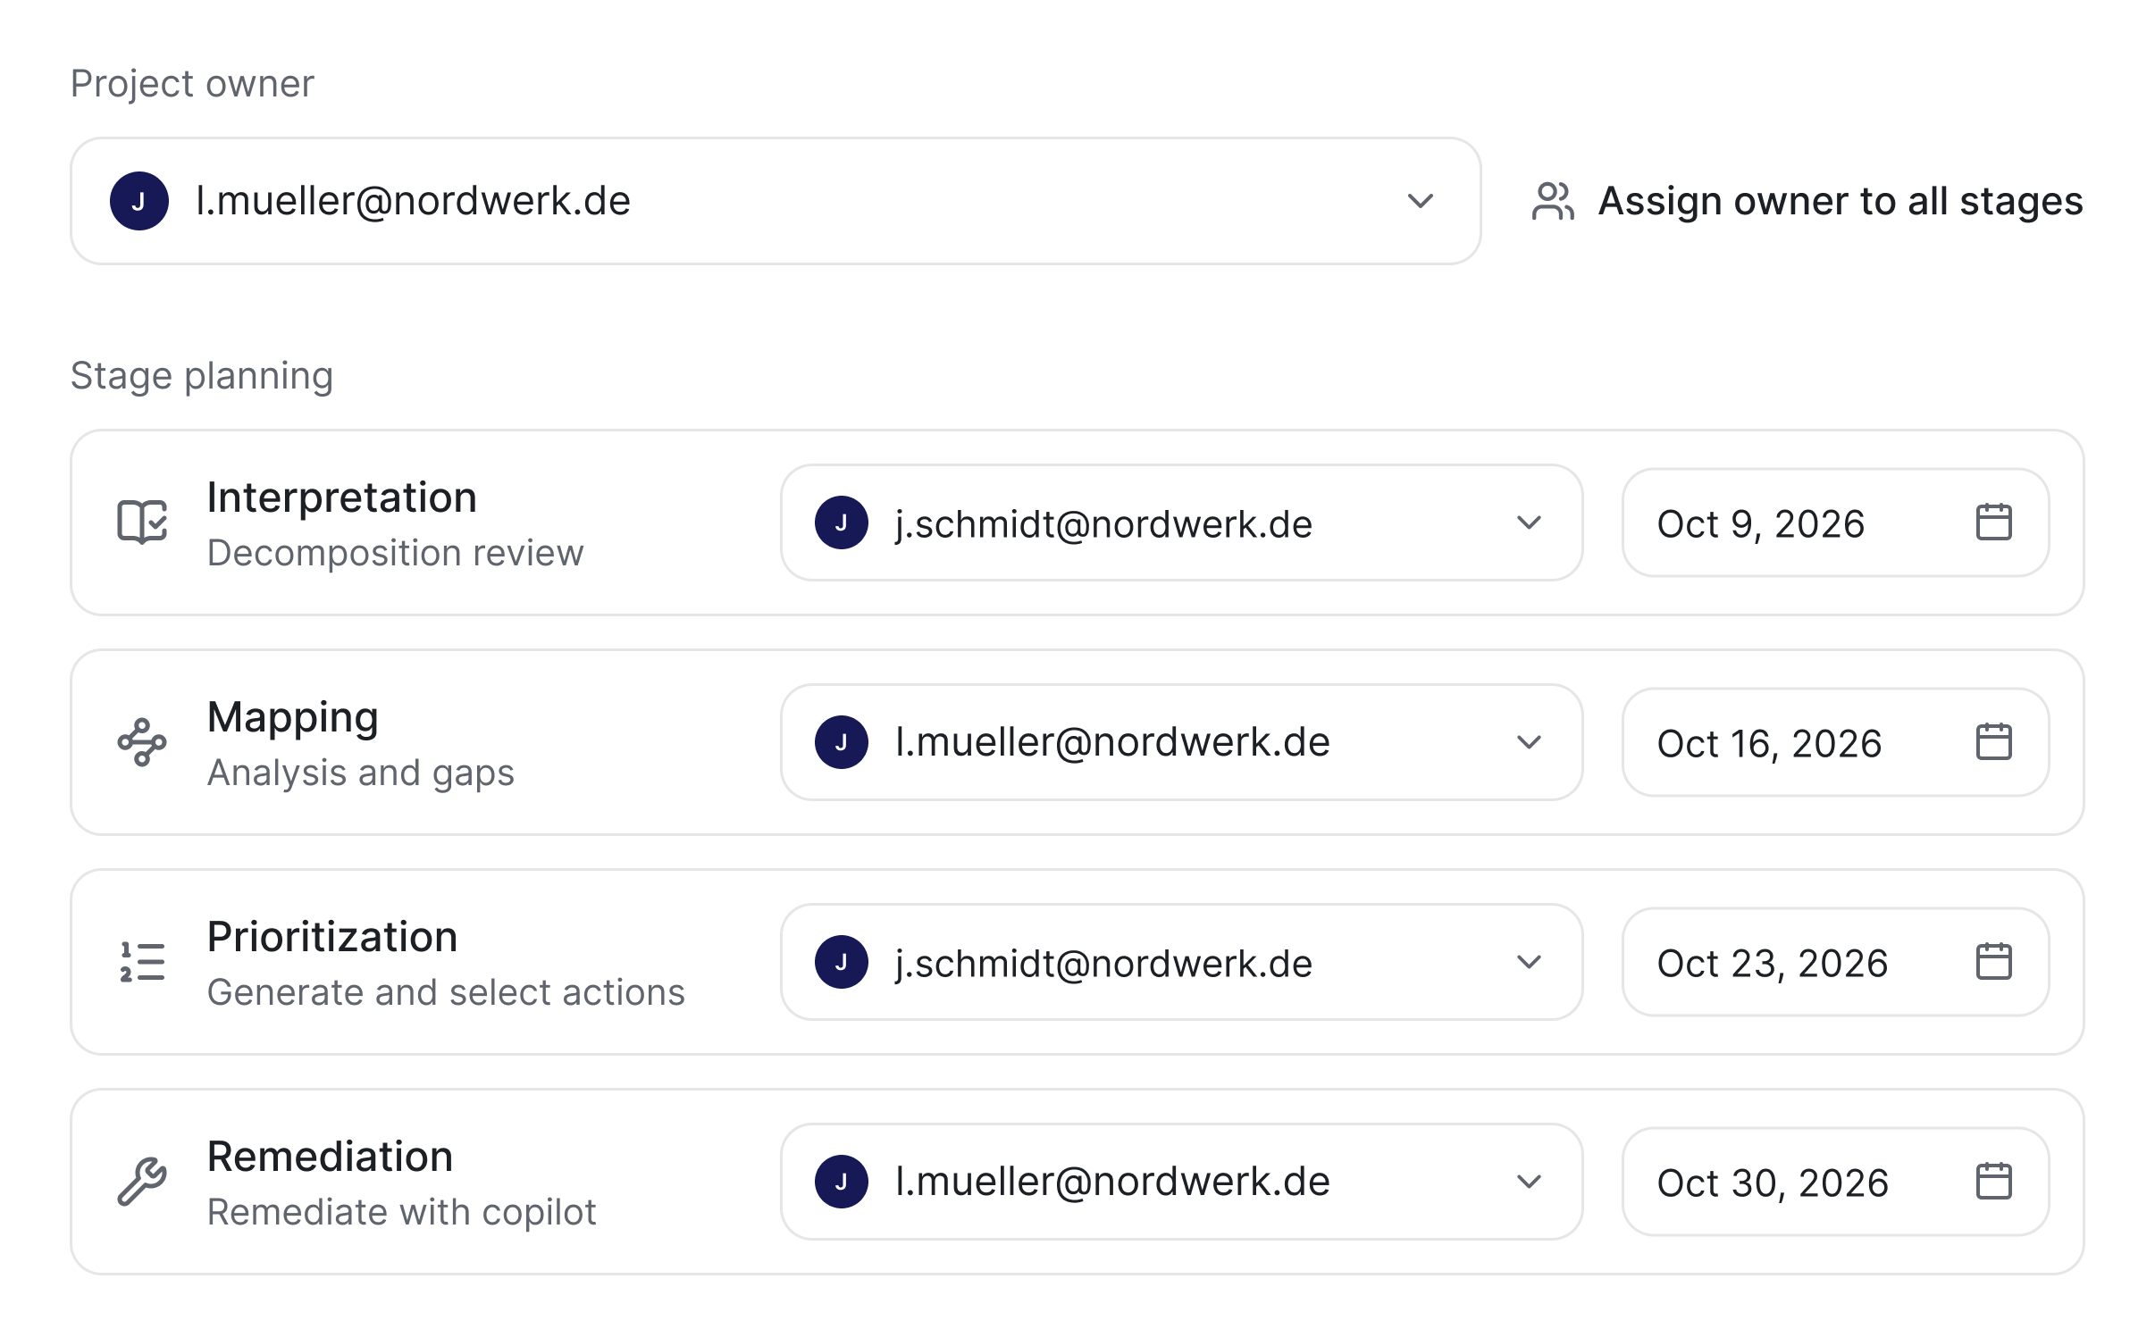The width and height of the screenshot is (2155, 1329).
Task: Open calendar icon for Oct 16, 2026
Action: tap(1993, 742)
